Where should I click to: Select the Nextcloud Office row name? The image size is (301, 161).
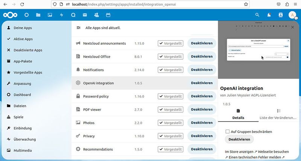click(97, 57)
